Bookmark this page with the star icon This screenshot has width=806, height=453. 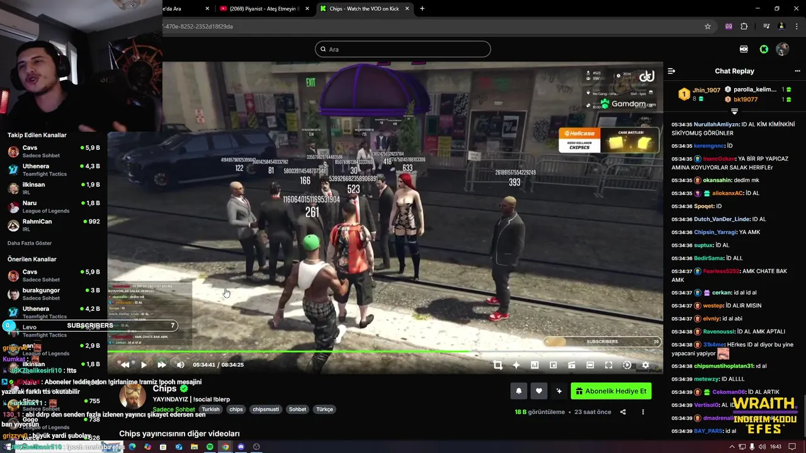tap(708, 26)
